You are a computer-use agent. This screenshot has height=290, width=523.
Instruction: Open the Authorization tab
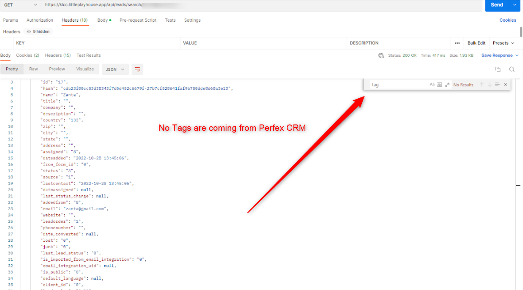pyautogui.click(x=40, y=20)
